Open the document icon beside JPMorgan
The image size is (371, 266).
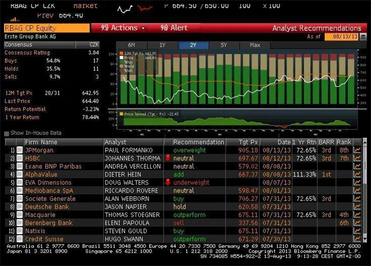coord(19,150)
